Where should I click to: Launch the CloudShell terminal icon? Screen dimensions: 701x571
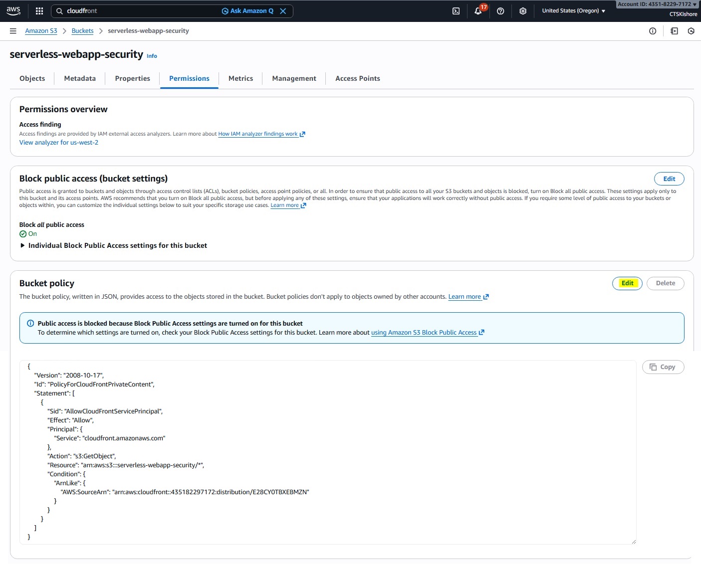coord(456,11)
